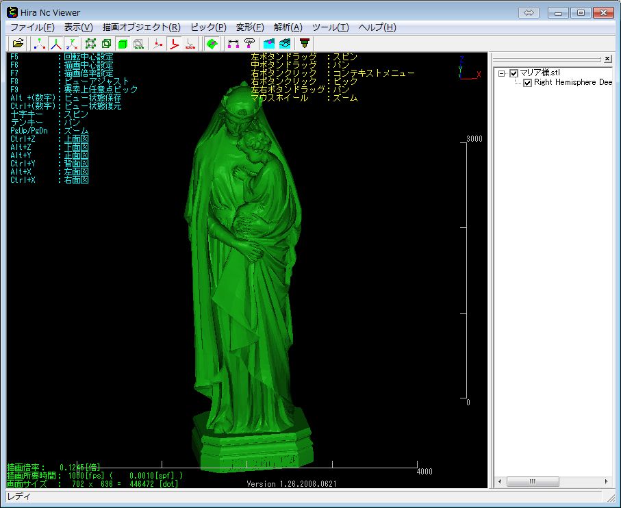
Task: Select the bold red path display icon
Action: [174, 44]
